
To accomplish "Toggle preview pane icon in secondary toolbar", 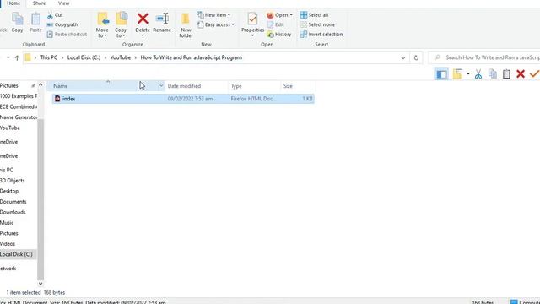I will [x=441, y=73].
